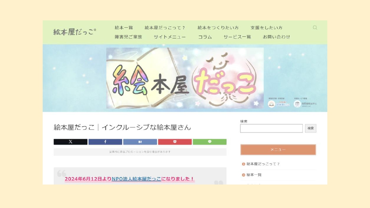Screen dimensions: 370x208
Task: Expand サイトメニュー navigation item
Action: pos(170,37)
